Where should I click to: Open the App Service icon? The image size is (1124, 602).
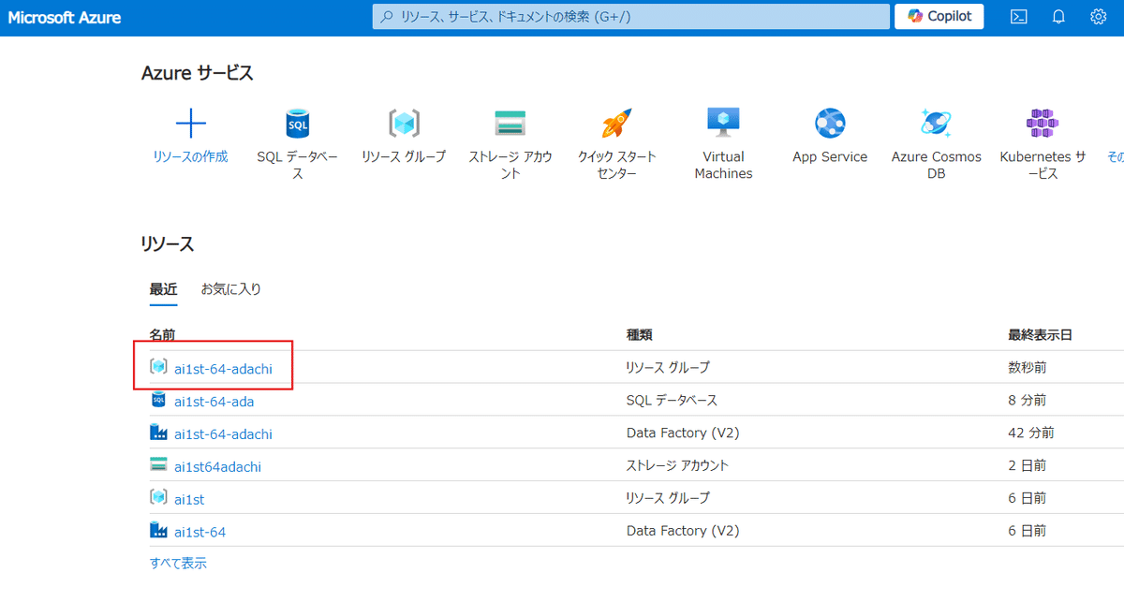point(830,123)
